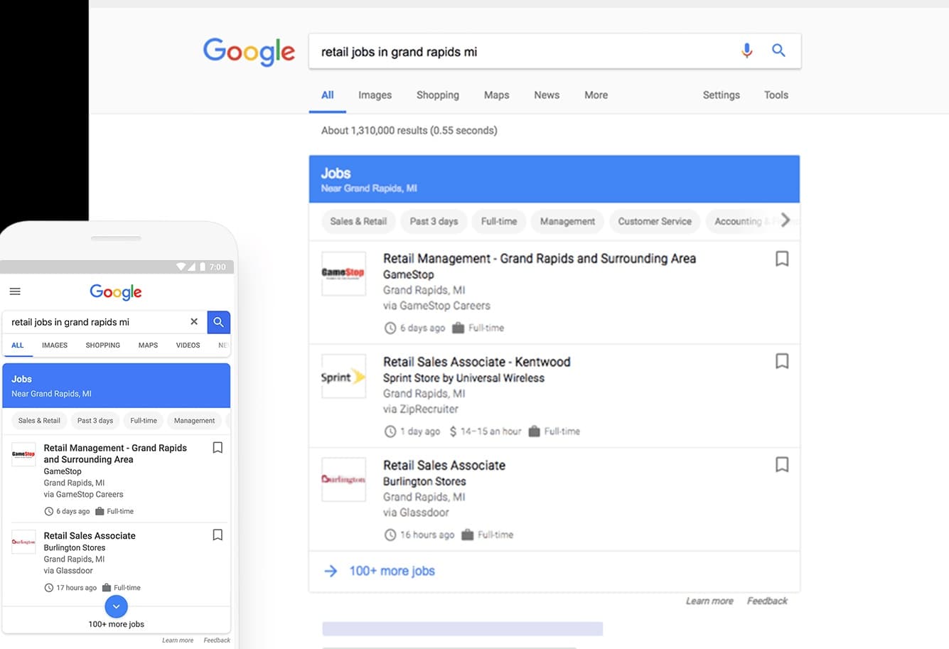This screenshot has width=949, height=649.
Task: Open the GameStop logo thumbnail on desktop
Action: coord(343,274)
